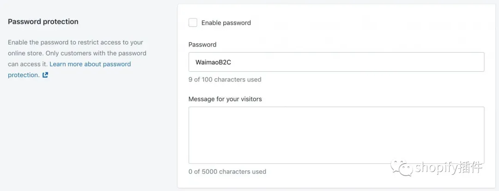Click the WaimaoB2C text inside Password field
499x191 pixels.
point(213,62)
